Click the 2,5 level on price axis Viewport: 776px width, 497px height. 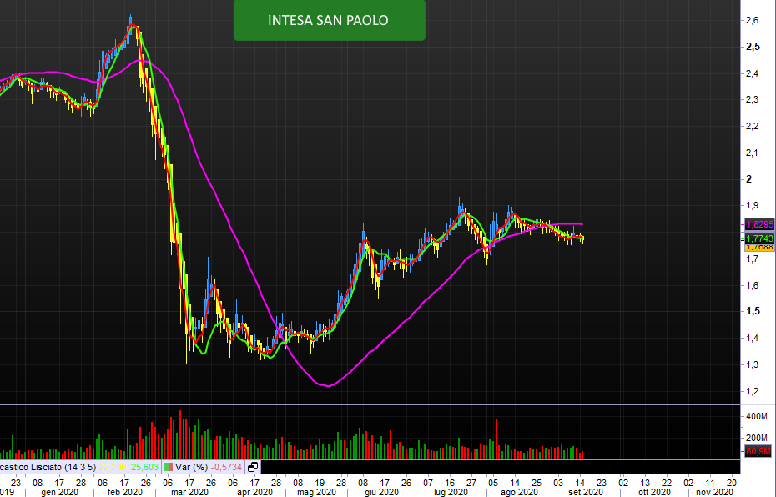[x=753, y=47]
